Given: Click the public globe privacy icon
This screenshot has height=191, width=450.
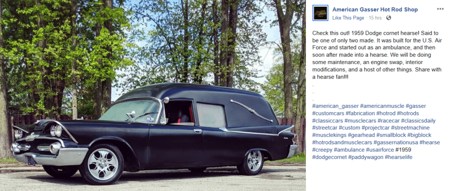Looking at the screenshot, I should (388, 18).
